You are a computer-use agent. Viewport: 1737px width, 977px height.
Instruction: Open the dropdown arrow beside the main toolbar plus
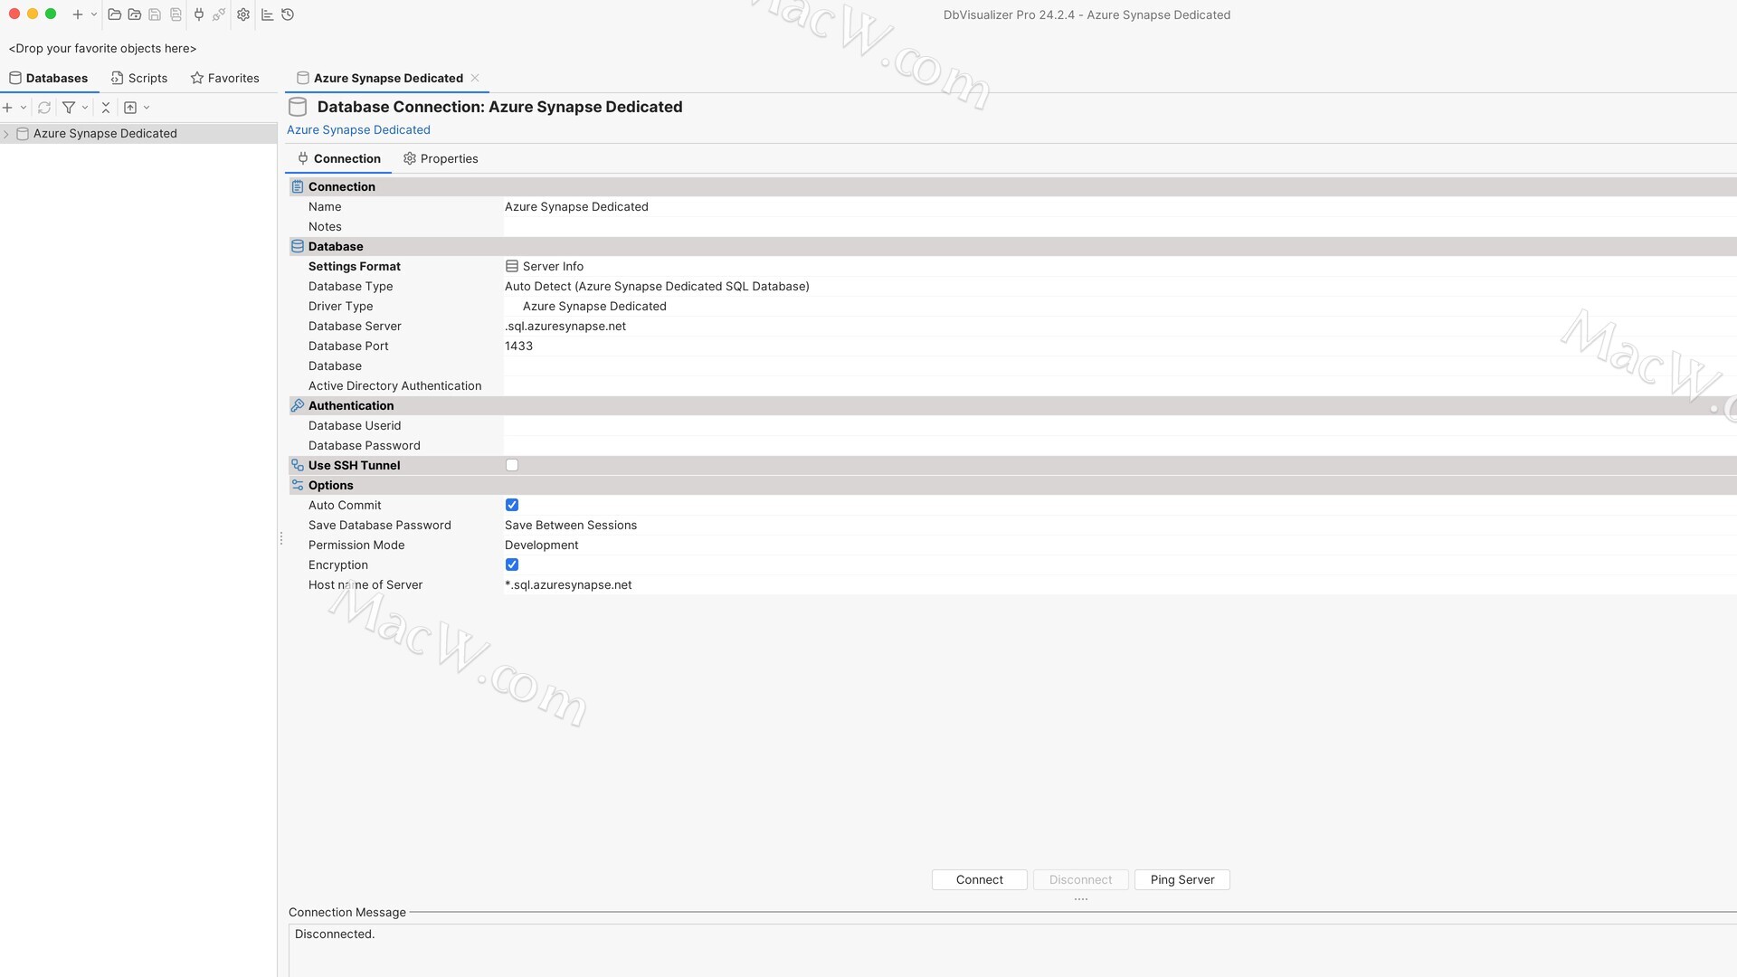tap(94, 14)
